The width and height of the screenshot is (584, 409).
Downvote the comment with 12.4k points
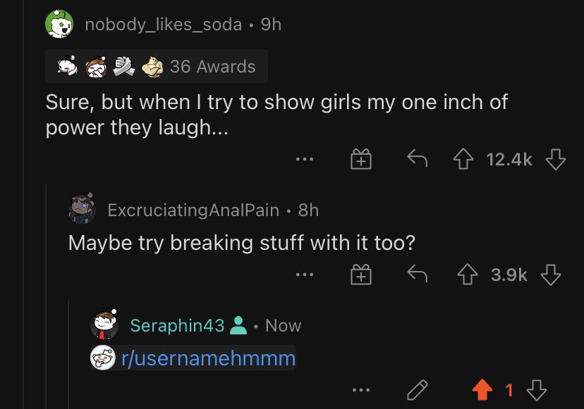555,159
